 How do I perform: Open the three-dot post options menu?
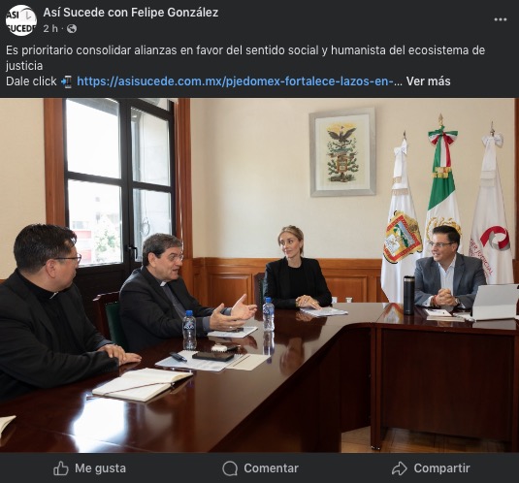[501, 19]
